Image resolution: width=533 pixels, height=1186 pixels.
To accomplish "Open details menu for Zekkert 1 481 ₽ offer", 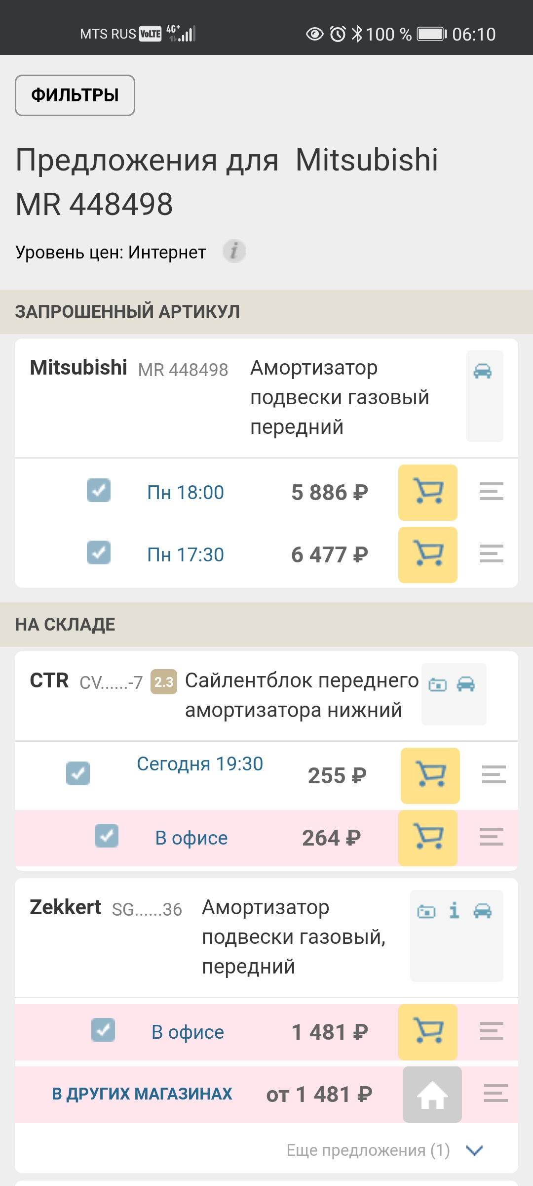I will tap(491, 1031).
